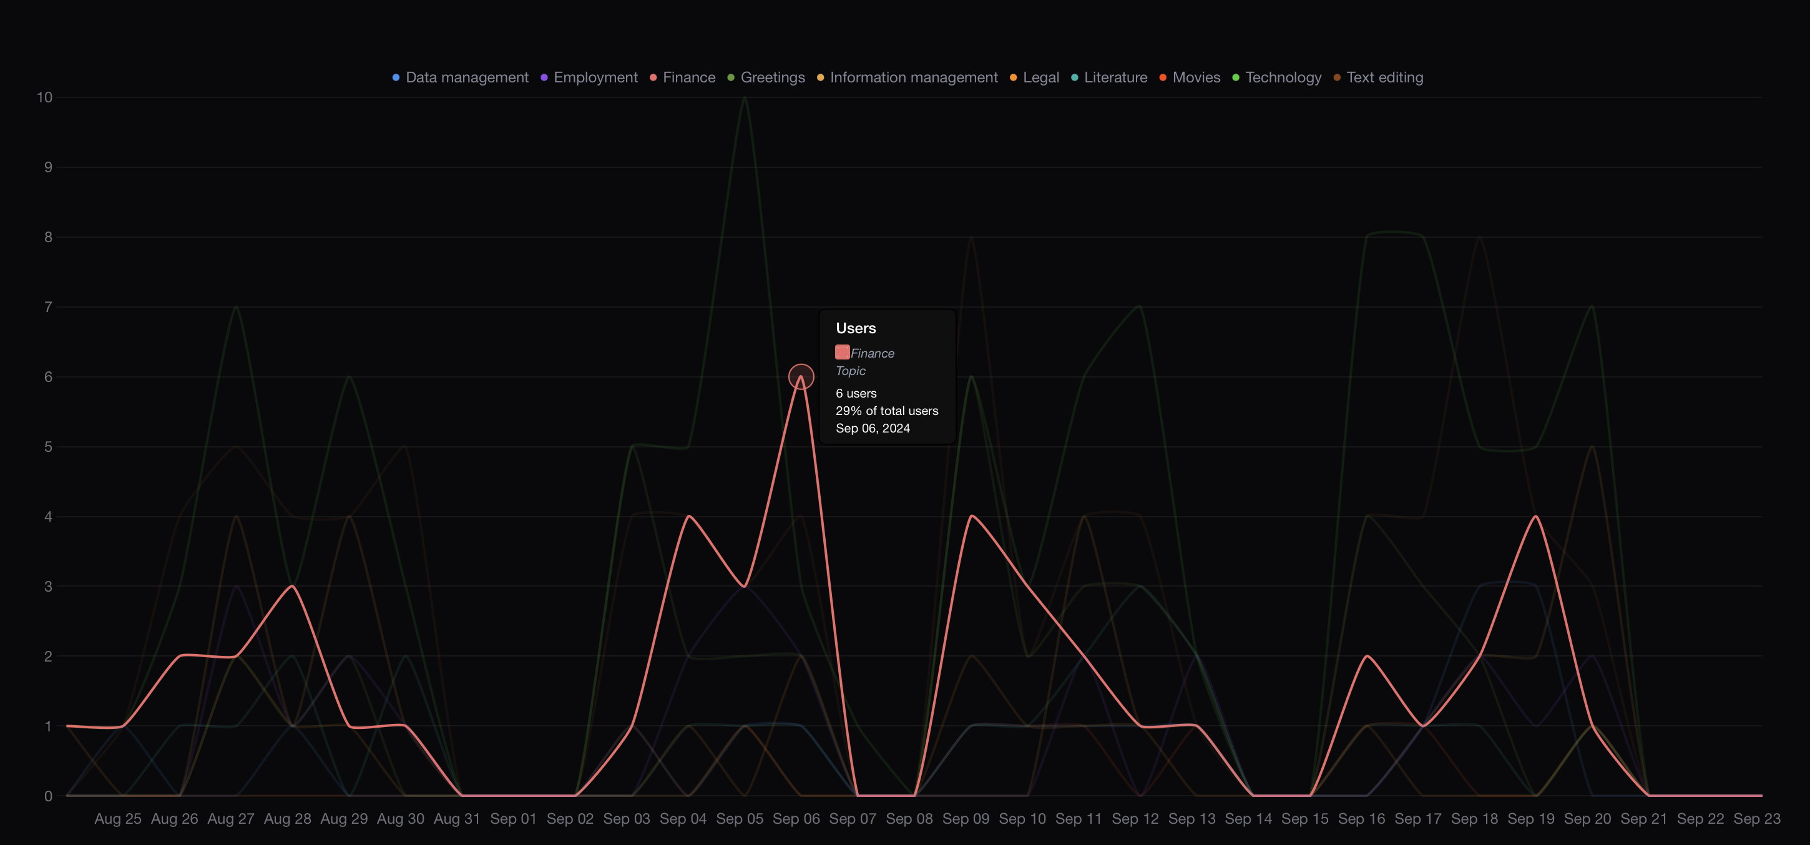Click the Legal legend item
The width and height of the screenshot is (1810, 845).
tap(1040, 77)
